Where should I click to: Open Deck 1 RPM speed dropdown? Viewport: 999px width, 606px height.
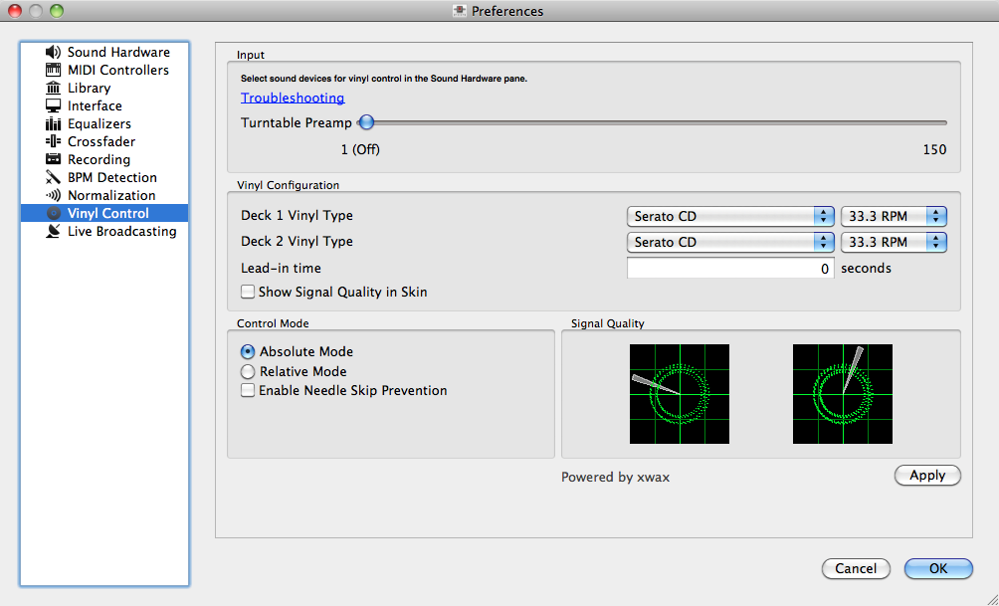[894, 216]
